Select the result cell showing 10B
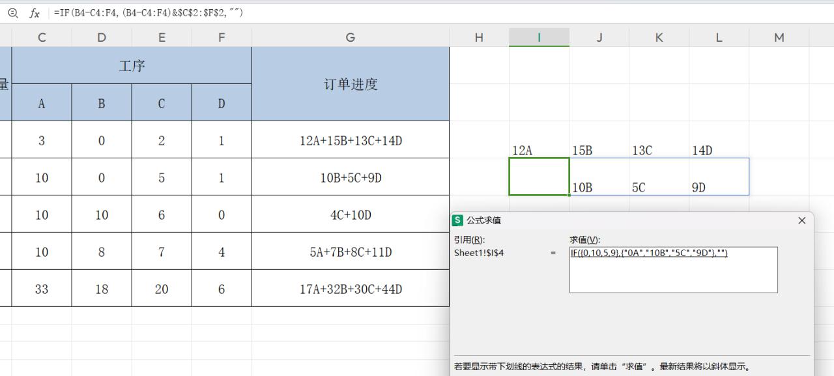 [x=599, y=177]
